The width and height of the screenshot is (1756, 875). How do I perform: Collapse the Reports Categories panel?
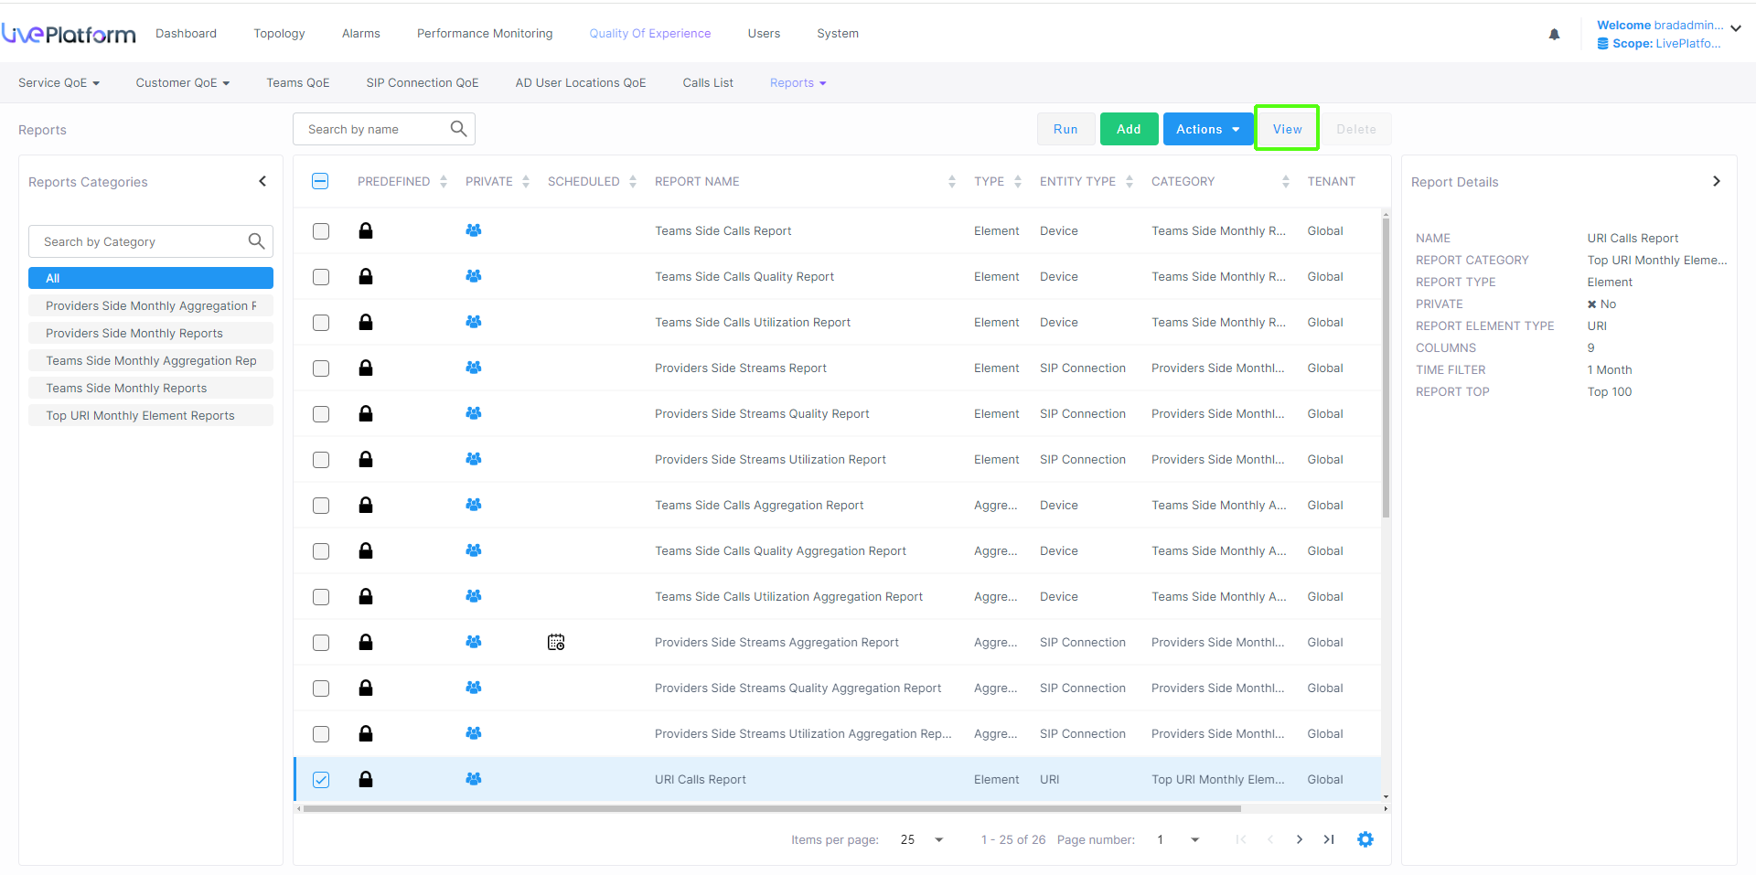point(262,181)
